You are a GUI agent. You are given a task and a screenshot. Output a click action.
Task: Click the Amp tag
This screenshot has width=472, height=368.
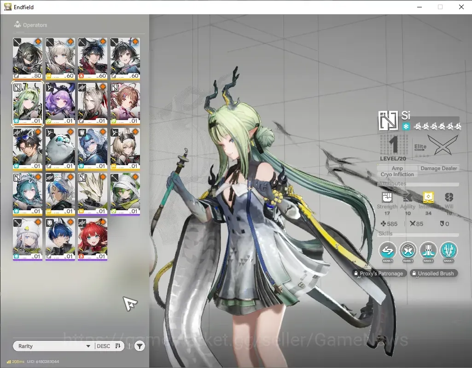click(x=397, y=168)
